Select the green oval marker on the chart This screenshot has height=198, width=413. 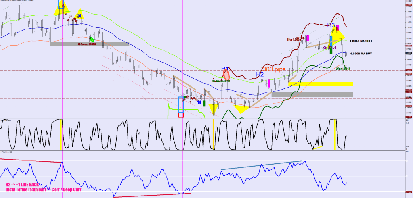[92, 39]
